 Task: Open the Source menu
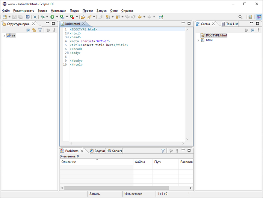[x=42, y=11]
